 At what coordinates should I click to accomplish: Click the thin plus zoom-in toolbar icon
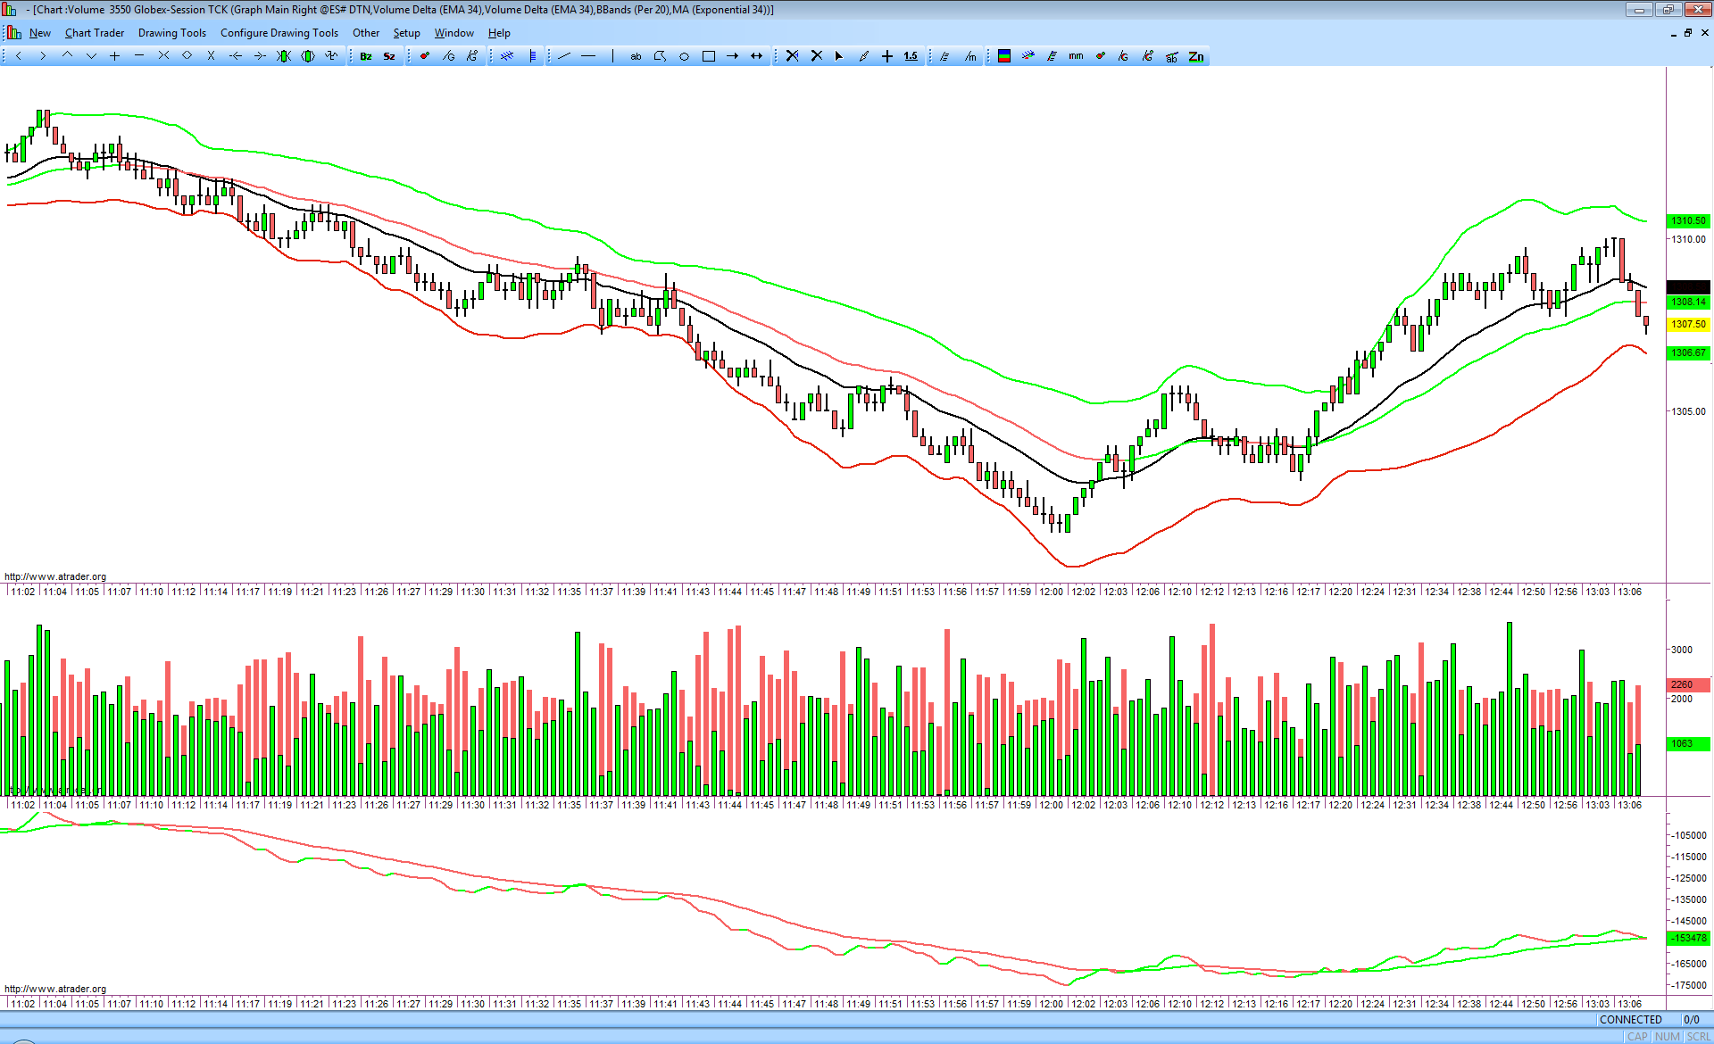tap(115, 56)
